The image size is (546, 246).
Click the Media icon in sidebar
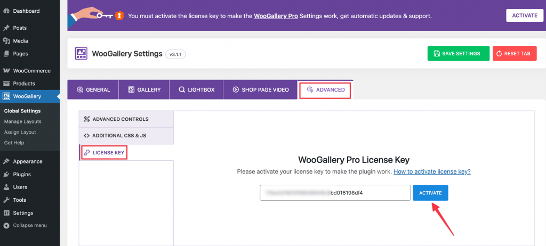point(6,40)
